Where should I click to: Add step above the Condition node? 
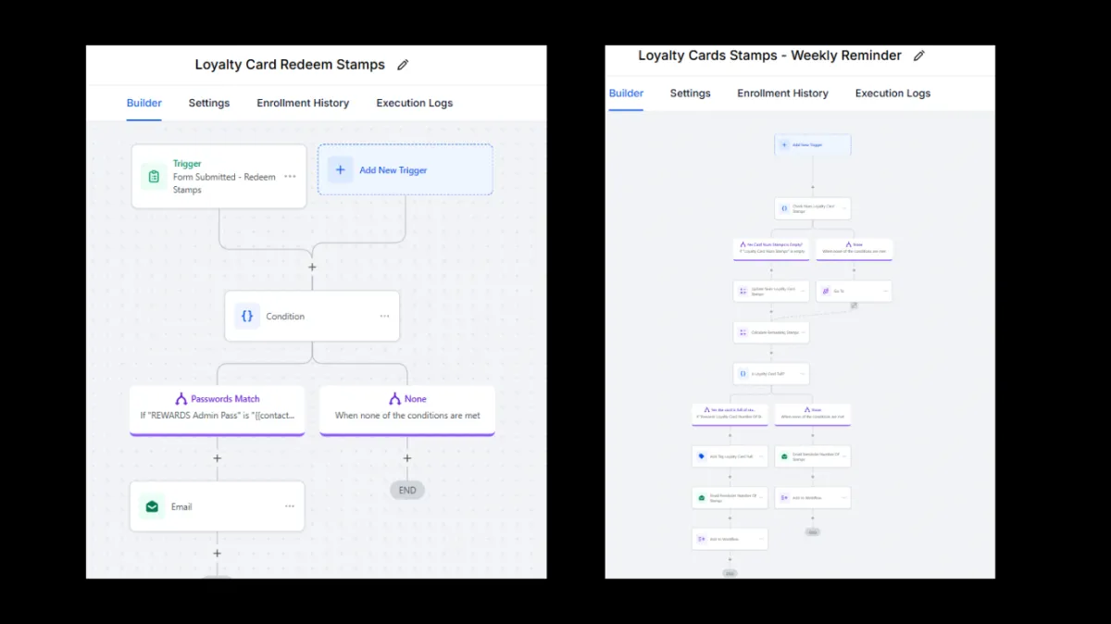pyautogui.click(x=312, y=267)
